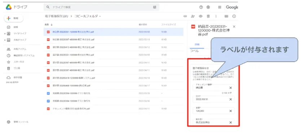Open the settings gear icon
The height and width of the screenshot is (134, 303).
[208, 7]
